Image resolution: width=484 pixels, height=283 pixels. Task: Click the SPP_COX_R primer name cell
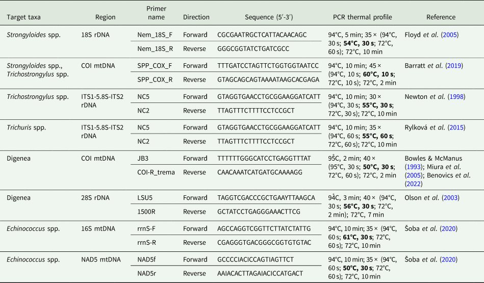click(x=155, y=80)
